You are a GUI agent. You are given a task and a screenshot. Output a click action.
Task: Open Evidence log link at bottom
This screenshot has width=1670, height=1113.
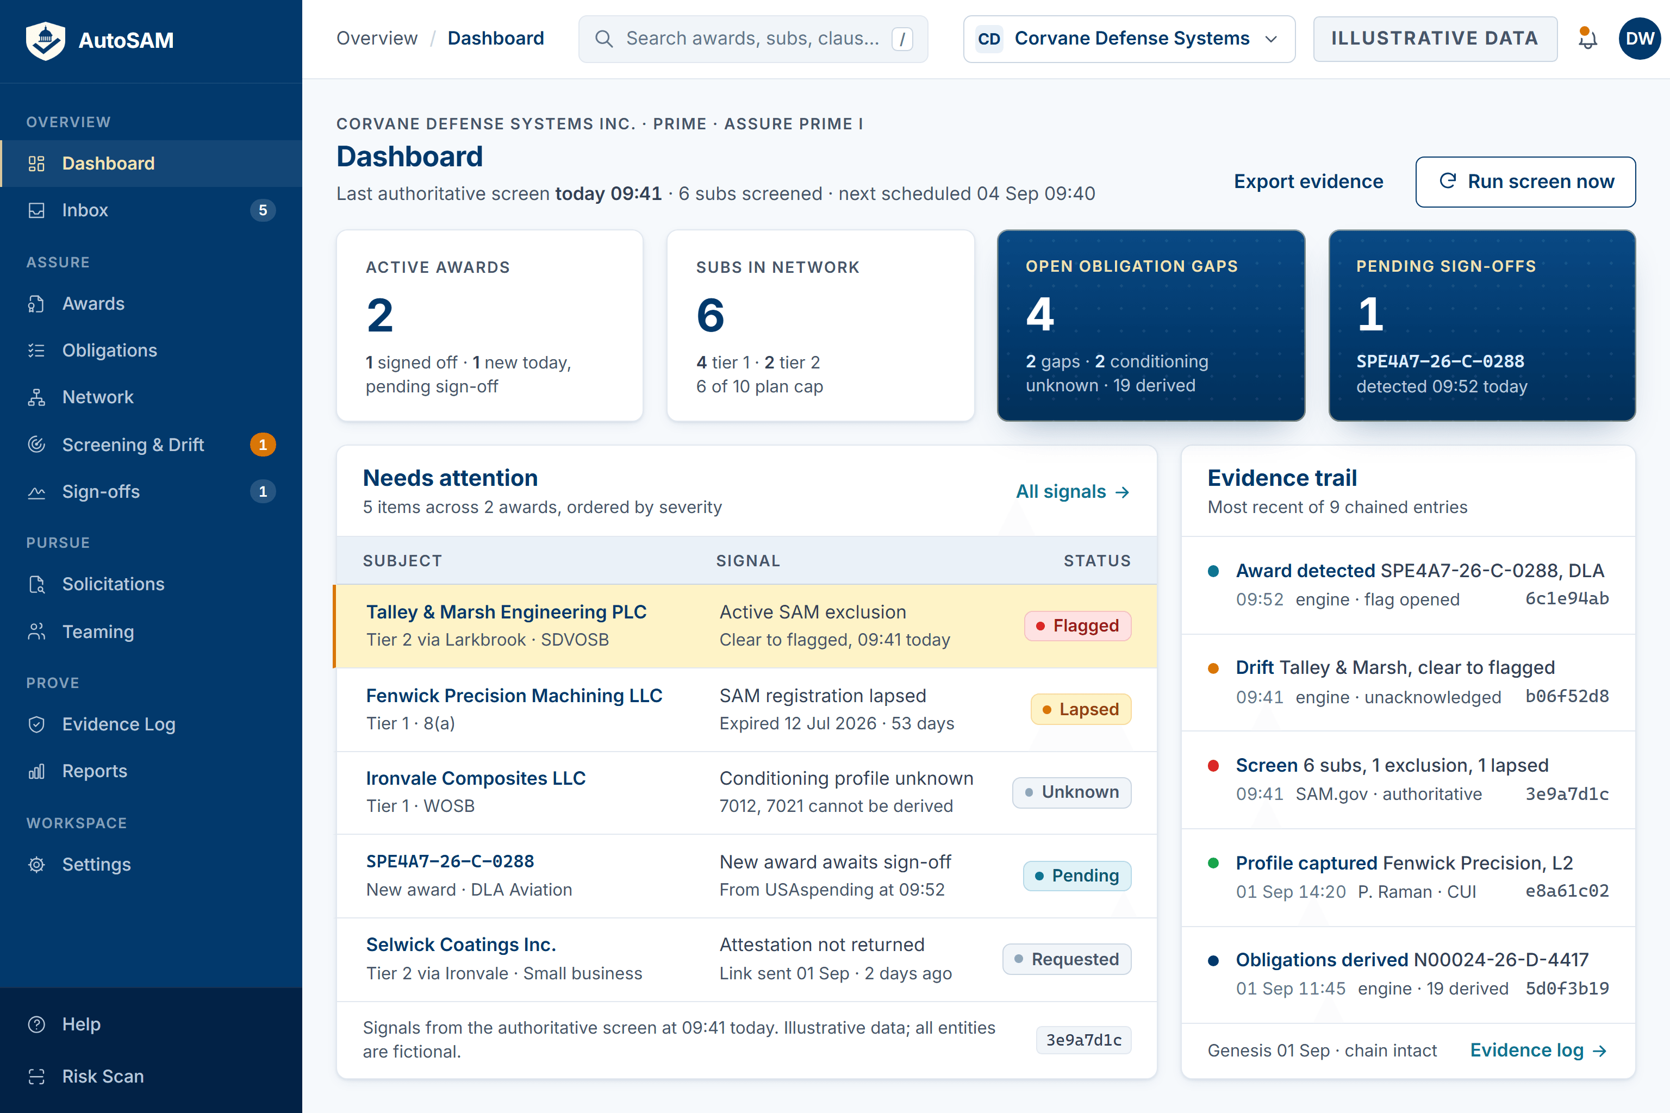(1538, 1050)
